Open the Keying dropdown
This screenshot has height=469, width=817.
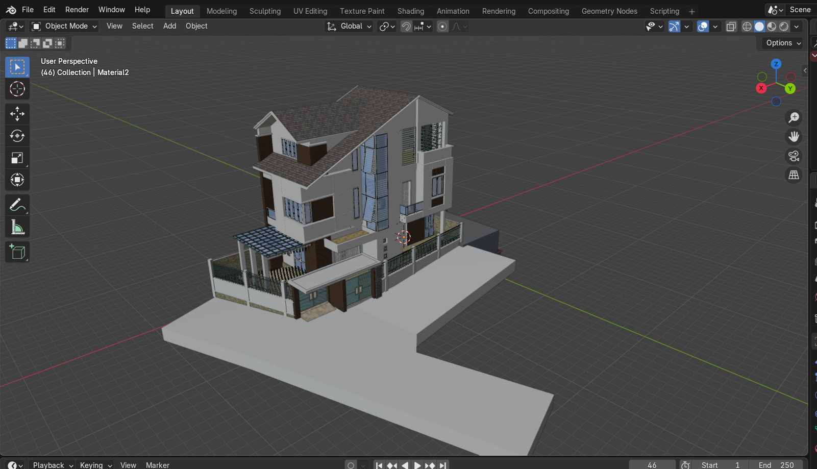tap(95, 465)
